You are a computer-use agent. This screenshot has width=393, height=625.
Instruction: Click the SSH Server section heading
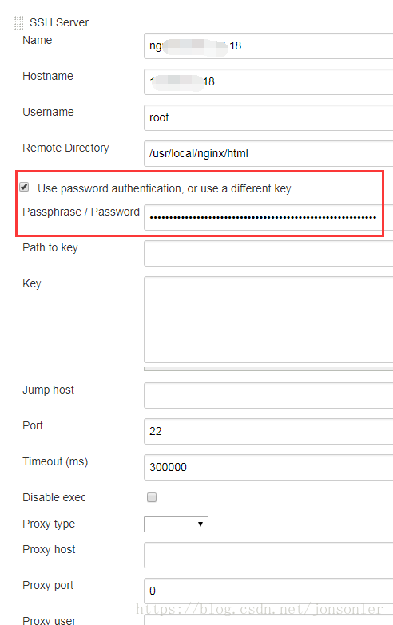click(x=59, y=22)
